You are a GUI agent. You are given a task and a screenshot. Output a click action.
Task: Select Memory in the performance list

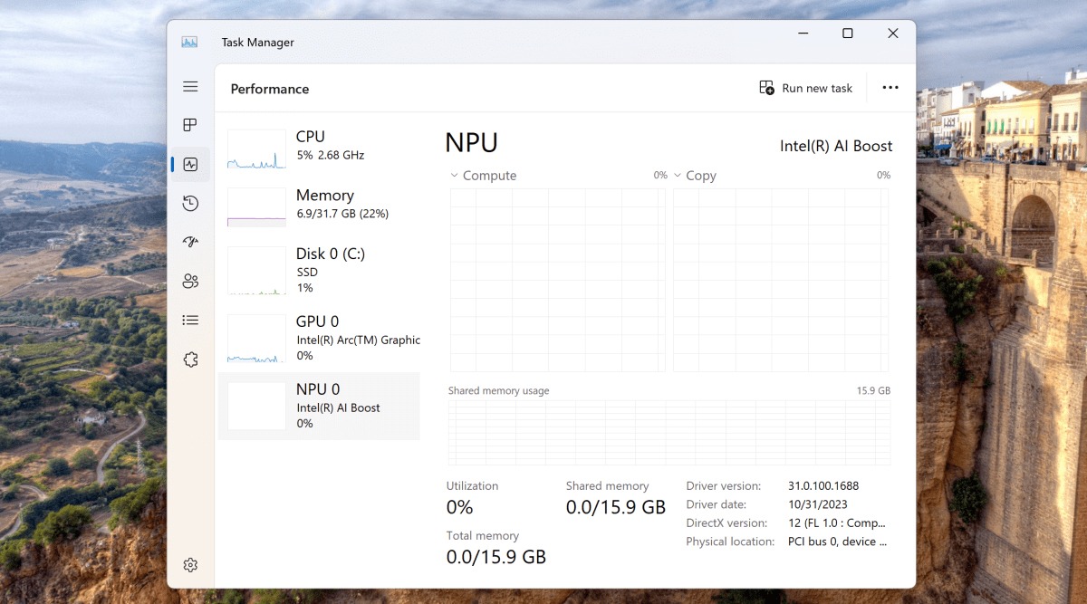[x=319, y=206]
